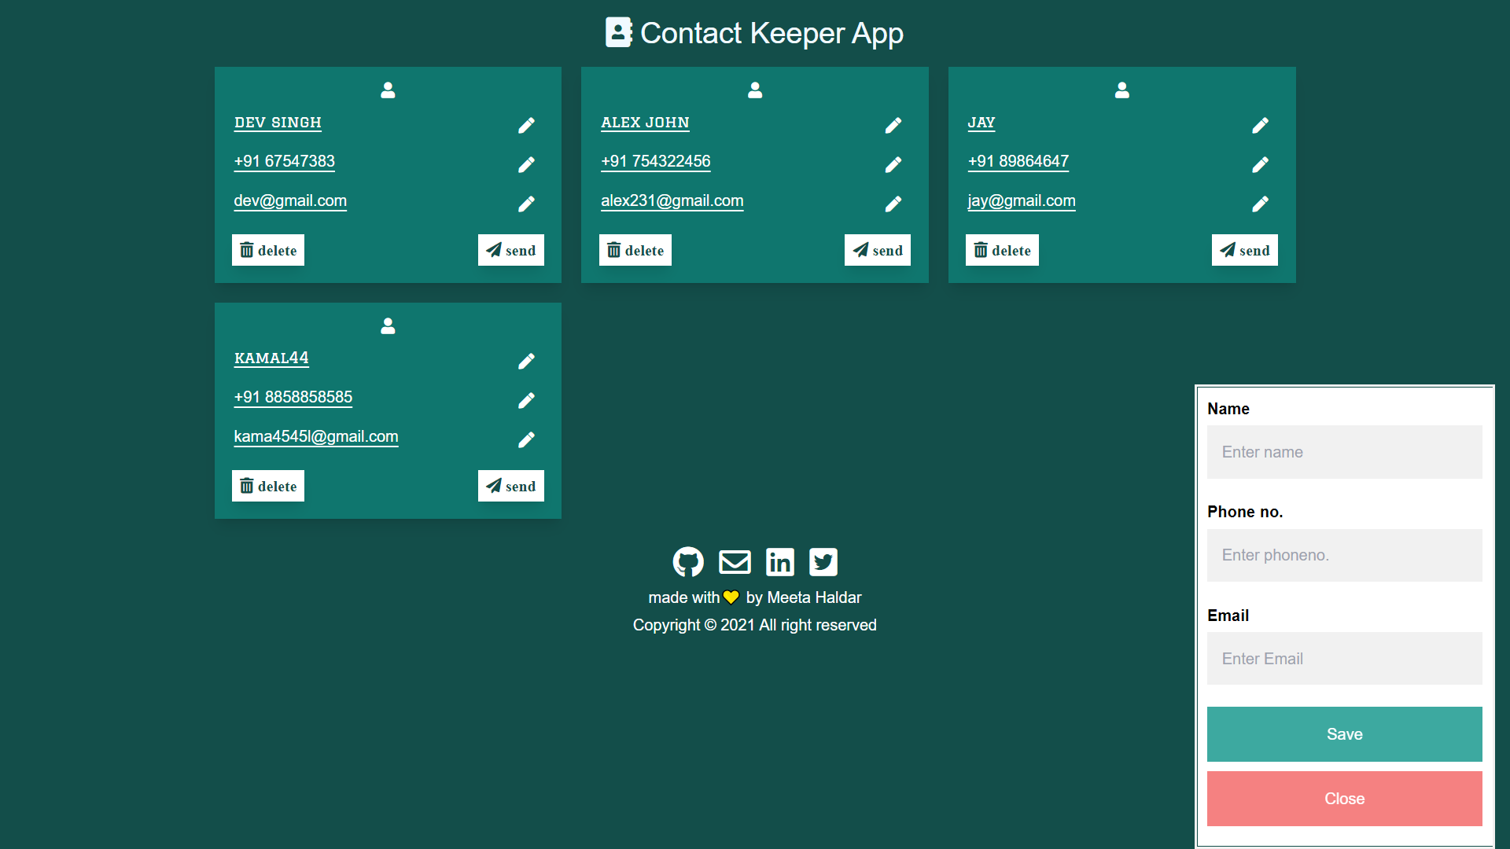Click the Enter phoneno. field
This screenshot has width=1510, height=849.
click(1344, 555)
